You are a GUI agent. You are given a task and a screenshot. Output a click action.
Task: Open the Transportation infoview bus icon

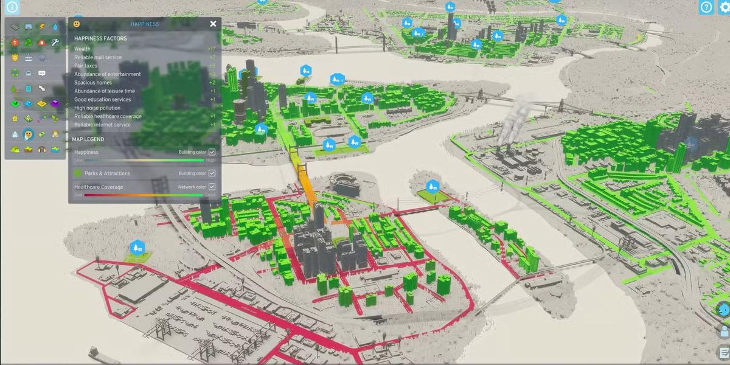(14, 72)
